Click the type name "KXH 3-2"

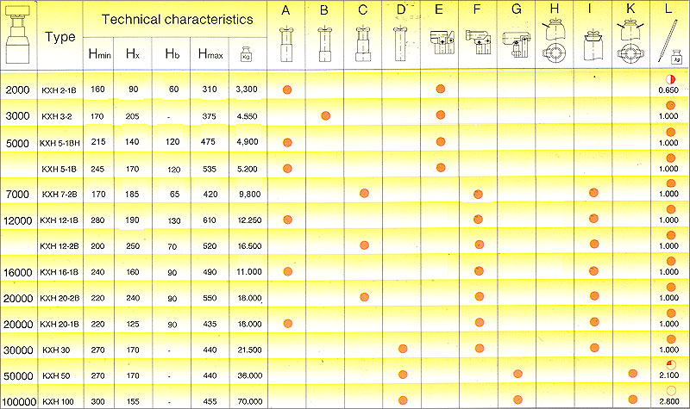click(57, 116)
